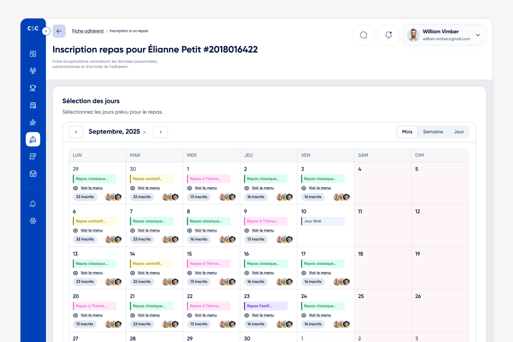This screenshot has width=513, height=342.
Task: Open the Fiche adhérent breadcrumb link
Action: click(88, 31)
